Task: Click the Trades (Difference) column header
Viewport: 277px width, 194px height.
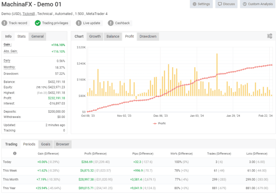Action: click(x=219, y=154)
